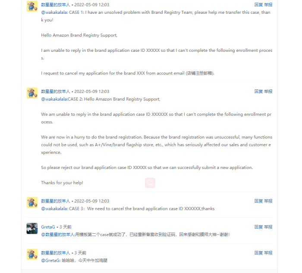Screen dimensions: 302x273
Task: Click the avatar beside the CASE 3 comment
Action: pos(32,203)
